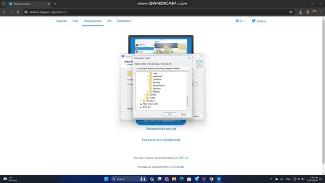Select the Default user folder
The width and height of the screenshot is (325, 183).
tap(153, 95)
